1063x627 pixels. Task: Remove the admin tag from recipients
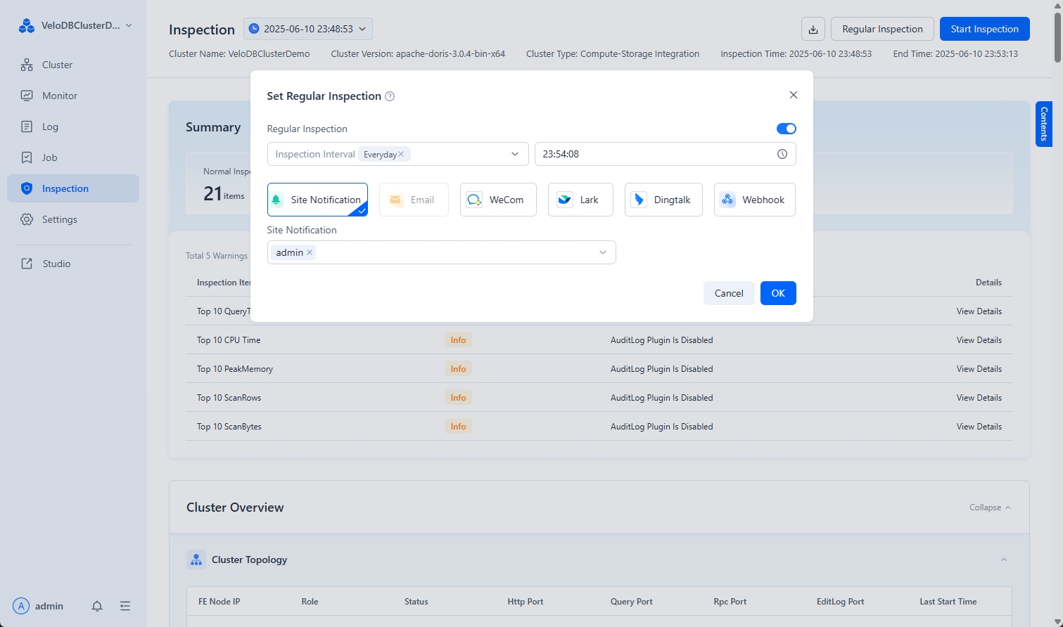tap(310, 252)
